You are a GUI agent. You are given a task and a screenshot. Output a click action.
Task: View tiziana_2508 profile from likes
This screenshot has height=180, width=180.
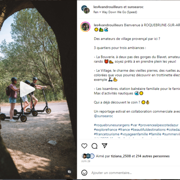click(x=121, y=156)
